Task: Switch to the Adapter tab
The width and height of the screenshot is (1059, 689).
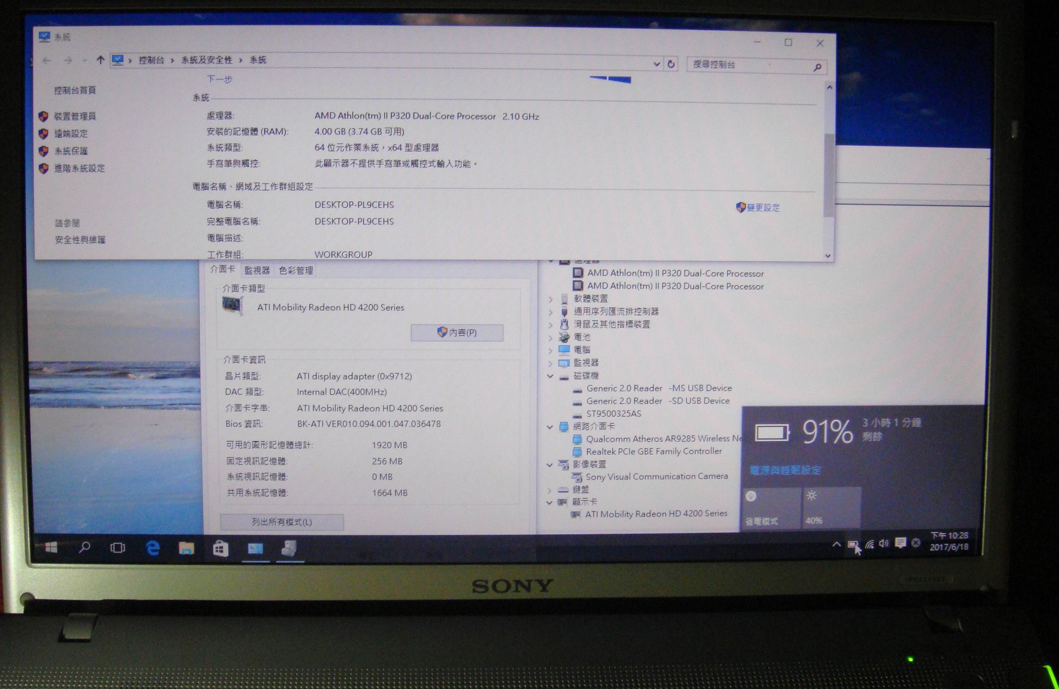Action: (x=223, y=269)
